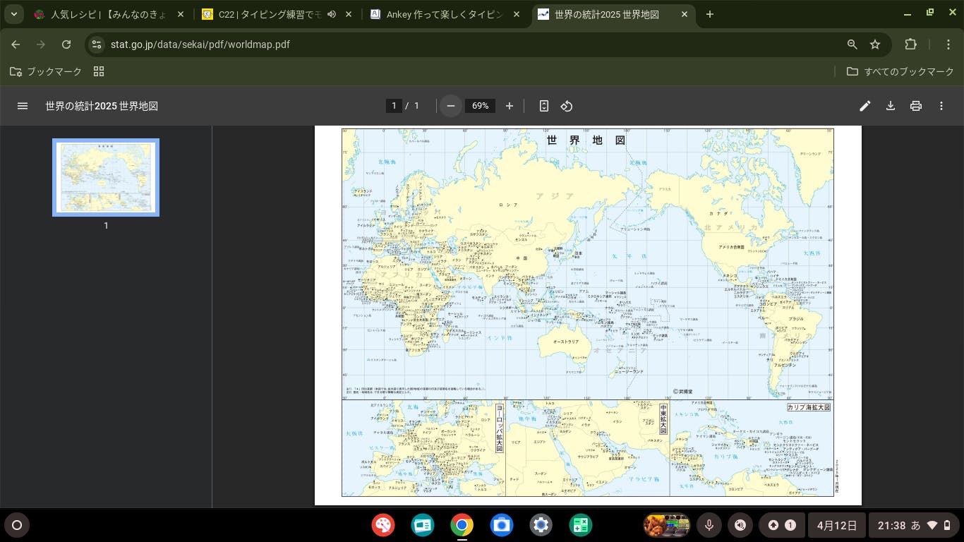Viewport: 964px width, 542px height.
Task: Open the annotation pencil tool
Action: pos(865,106)
